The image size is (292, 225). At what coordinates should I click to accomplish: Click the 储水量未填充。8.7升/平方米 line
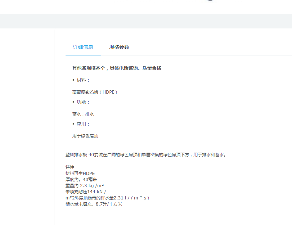(94, 204)
